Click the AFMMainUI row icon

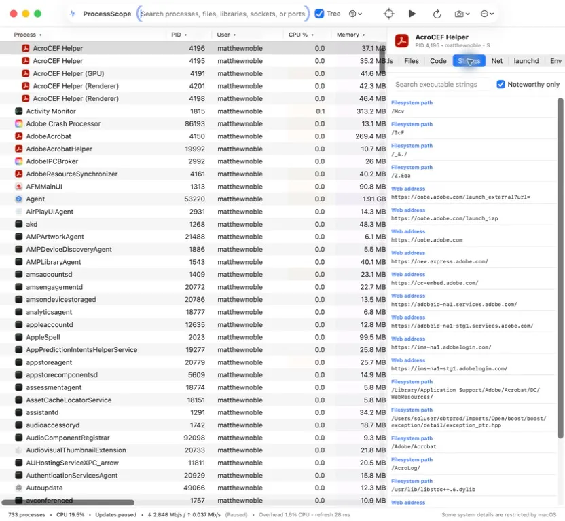(19, 187)
